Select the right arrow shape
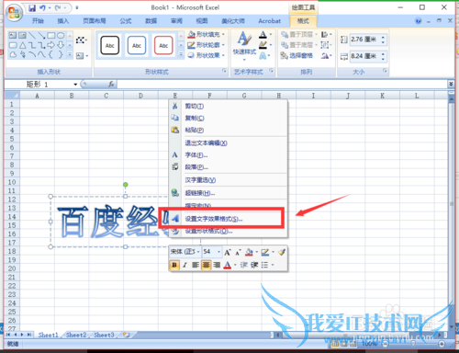The image size is (459, 353). coord(51,45)
